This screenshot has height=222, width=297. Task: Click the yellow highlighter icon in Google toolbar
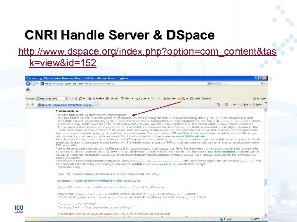[179, 99]
